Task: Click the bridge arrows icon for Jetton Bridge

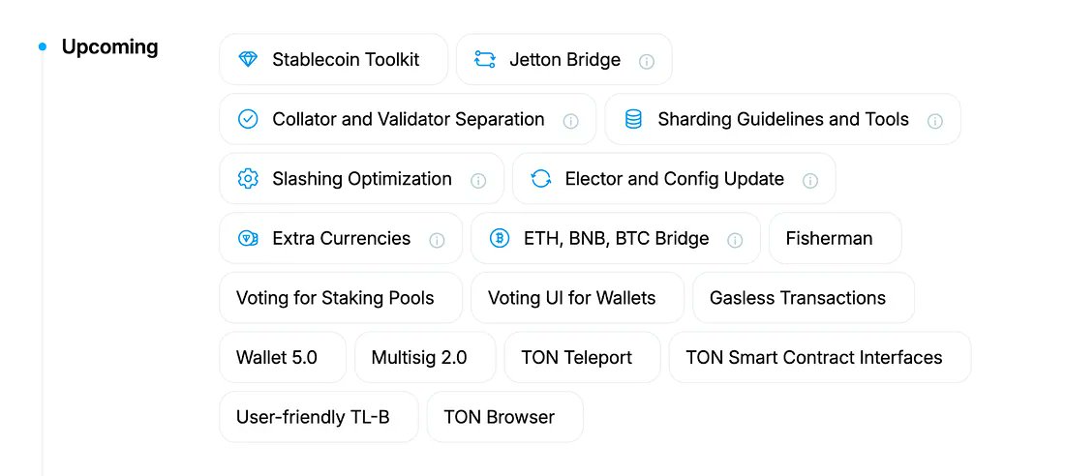Action: point(484,60)
